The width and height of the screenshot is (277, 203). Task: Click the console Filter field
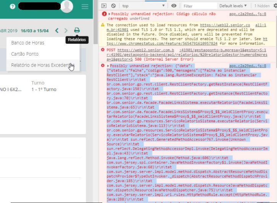point(198,6)
